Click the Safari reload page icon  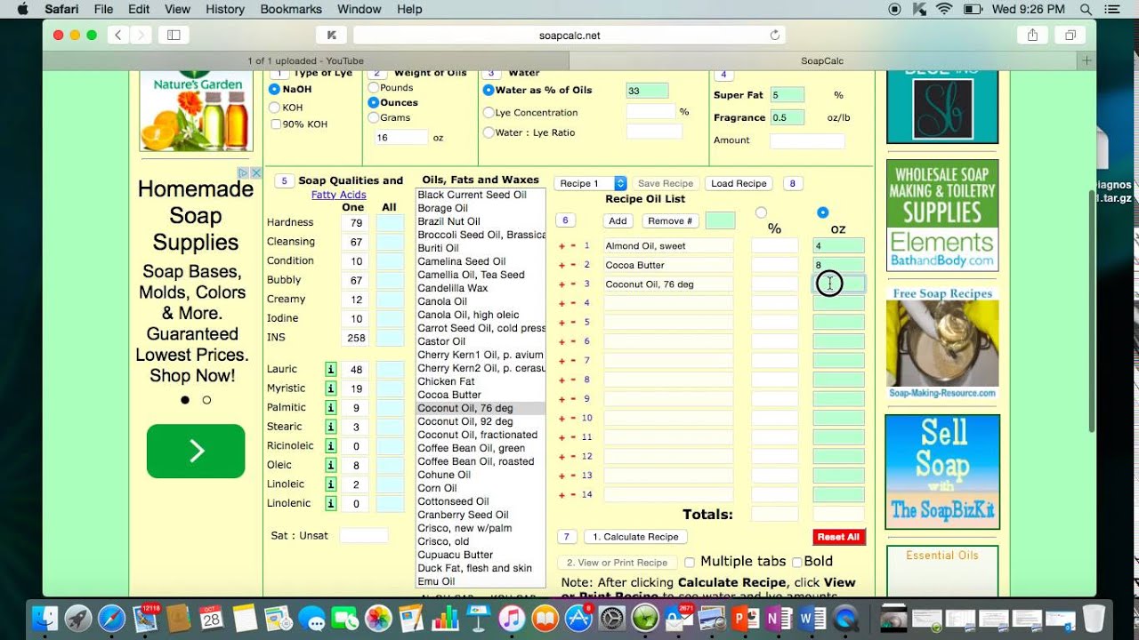pyautogui.click(x=775, y=36)
